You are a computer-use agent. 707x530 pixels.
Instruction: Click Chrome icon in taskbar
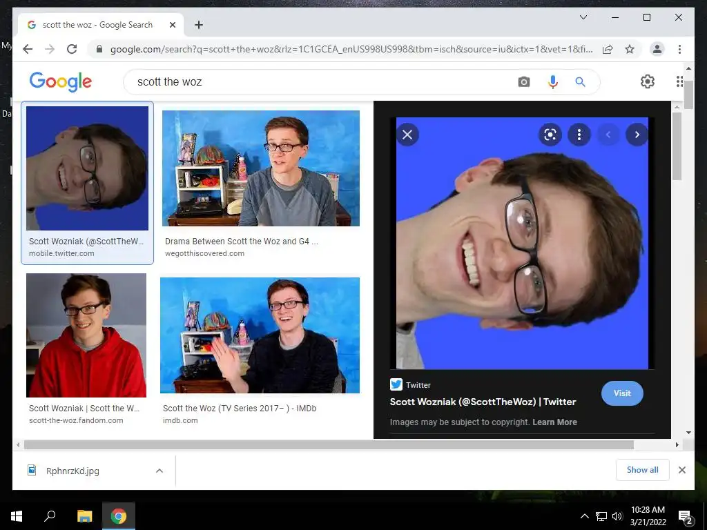119,516
